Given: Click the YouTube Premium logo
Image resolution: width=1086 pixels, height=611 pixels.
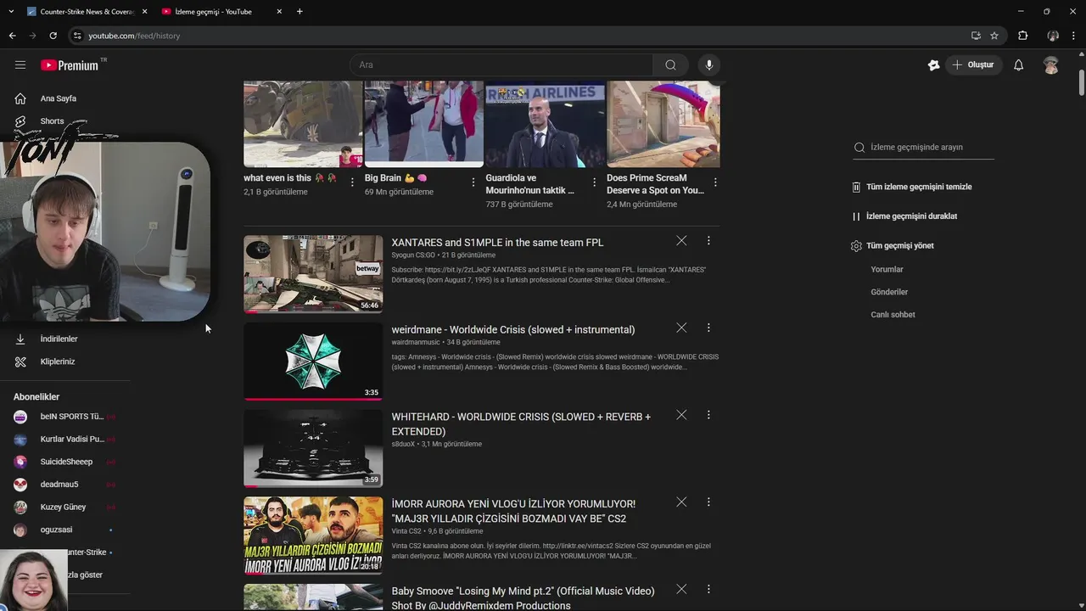Looking at the screenshot, I should coord(70,65).
